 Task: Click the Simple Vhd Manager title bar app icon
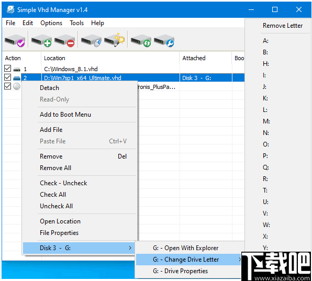pyautogui.click(x=10, y=9)
